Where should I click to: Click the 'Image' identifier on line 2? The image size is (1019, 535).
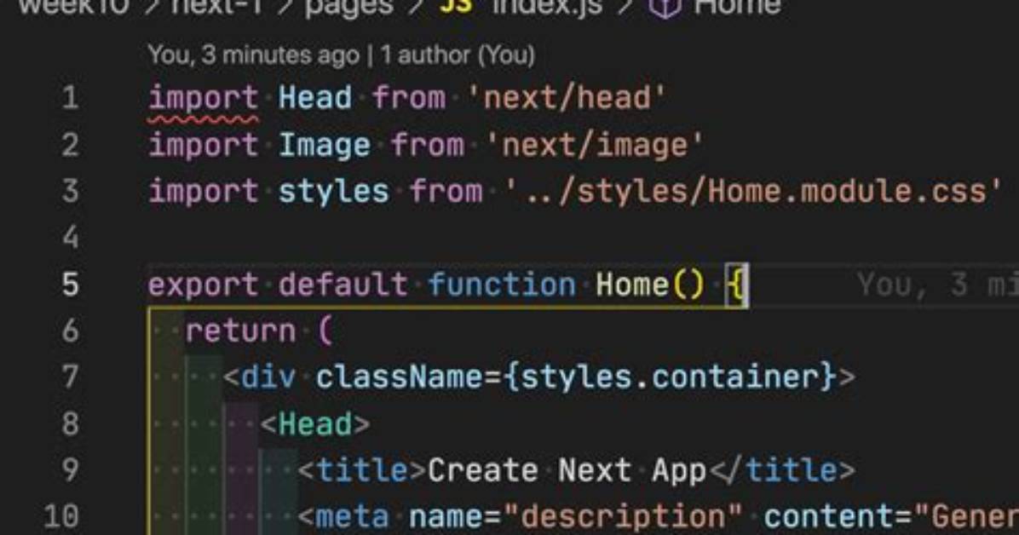pyautogui.click(x=325, y=145)
